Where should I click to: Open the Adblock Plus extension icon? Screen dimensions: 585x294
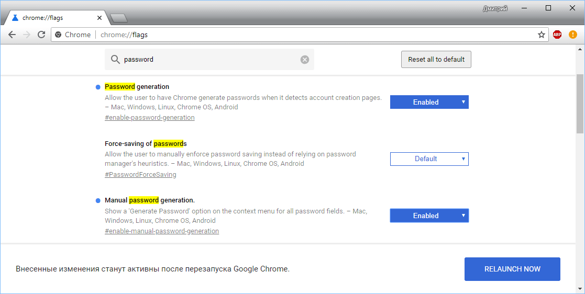557,35
